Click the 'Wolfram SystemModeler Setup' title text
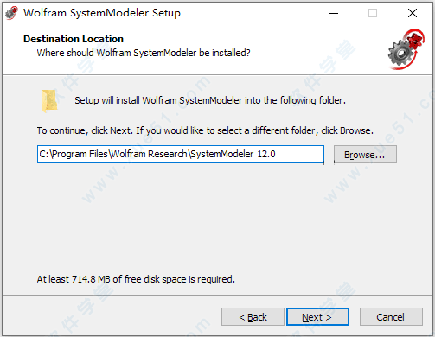This screenshot has width=435, height=337. [x=102, y=13]
